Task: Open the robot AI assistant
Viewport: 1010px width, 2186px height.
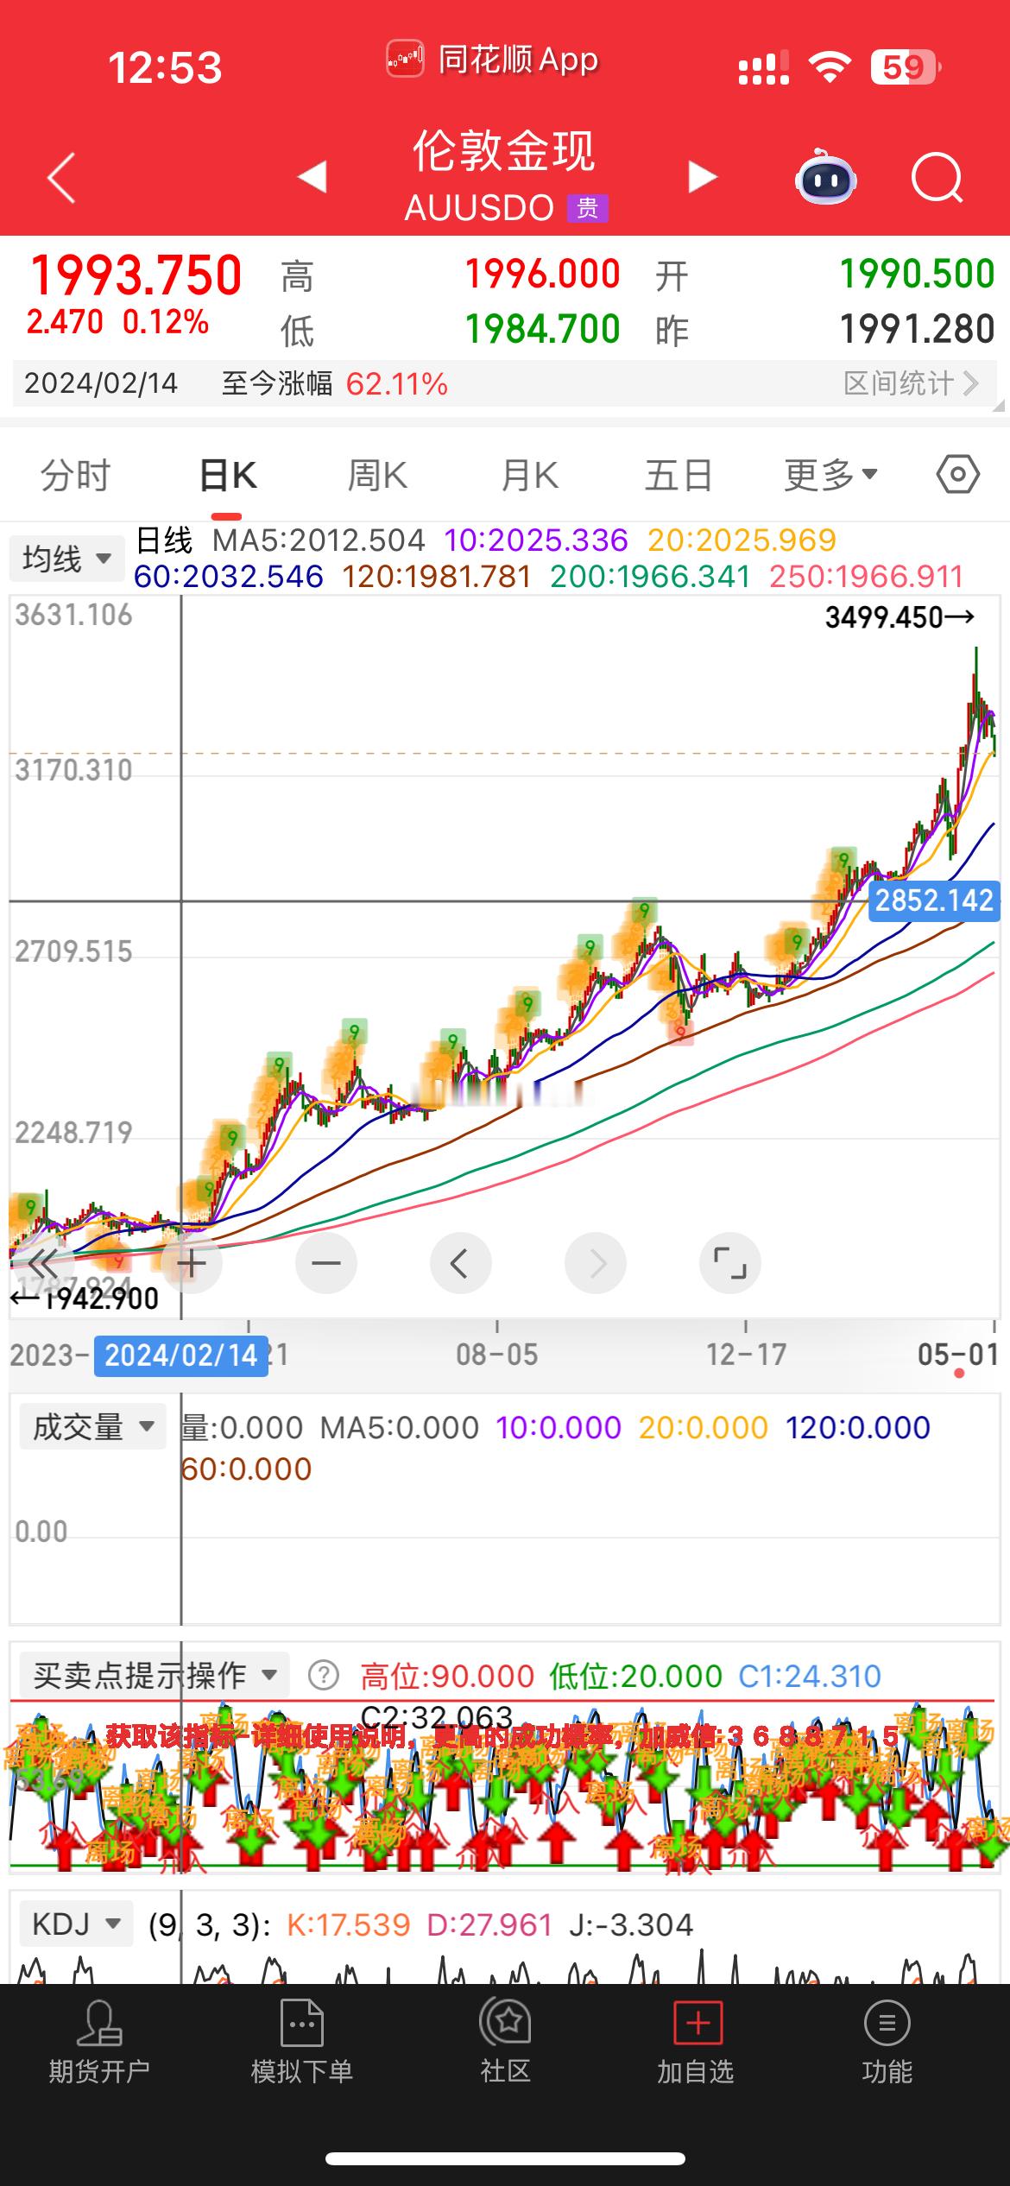Action: 825,177
